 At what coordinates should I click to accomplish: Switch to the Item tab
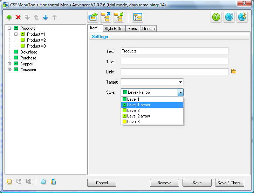95,28
